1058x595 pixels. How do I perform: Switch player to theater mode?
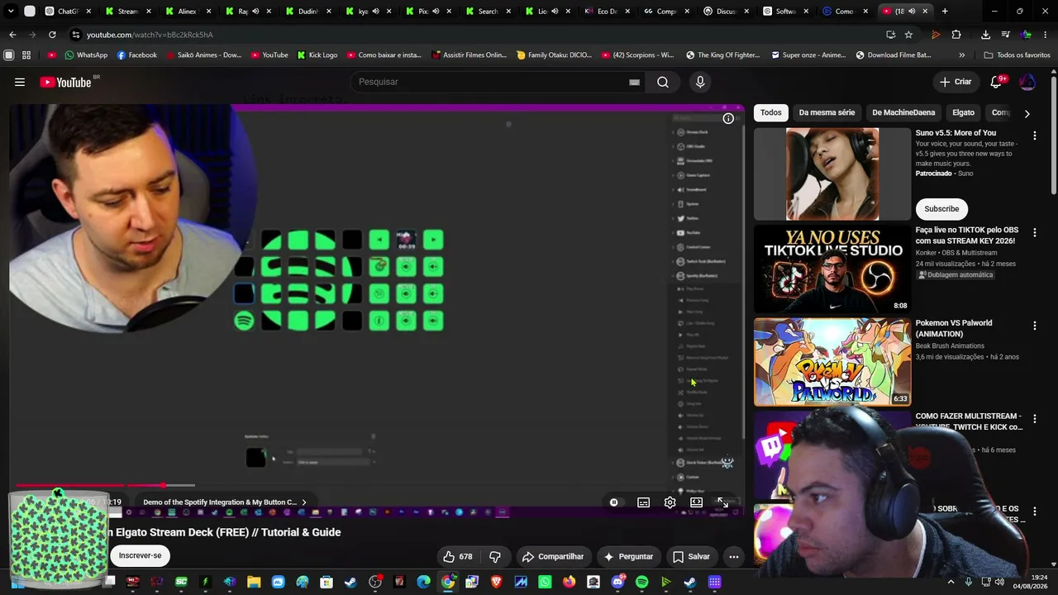(x=697, y=502)
